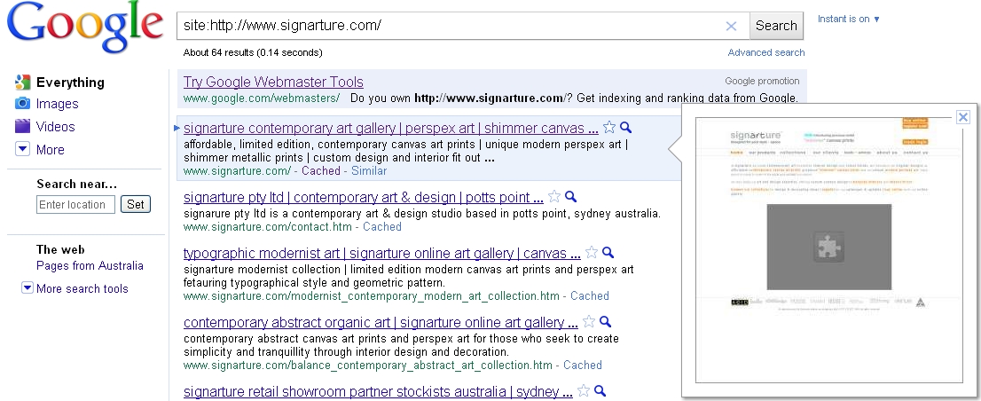Open preview magnifier for retail showroom result
The width and height of the screenshot is (981, 401).
[600, 391]
